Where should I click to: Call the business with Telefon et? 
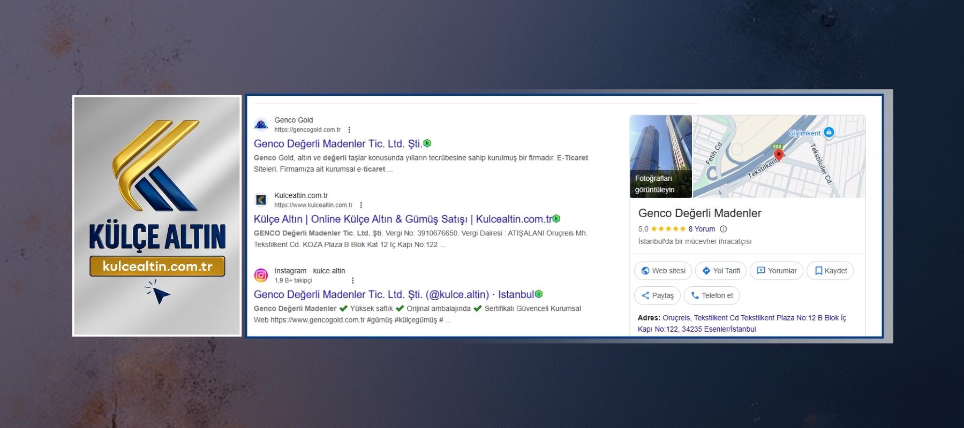(712, 295)
